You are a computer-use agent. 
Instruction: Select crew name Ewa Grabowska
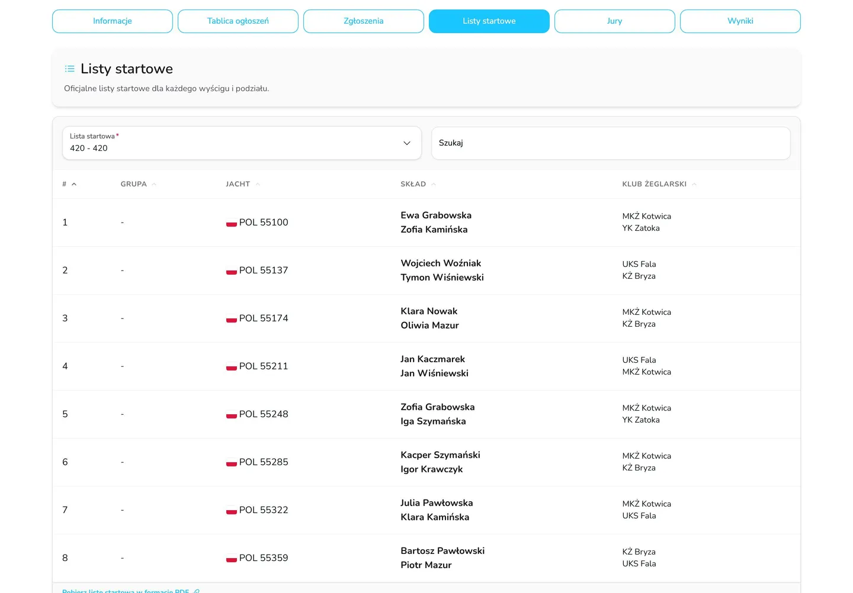coord(436,215)
